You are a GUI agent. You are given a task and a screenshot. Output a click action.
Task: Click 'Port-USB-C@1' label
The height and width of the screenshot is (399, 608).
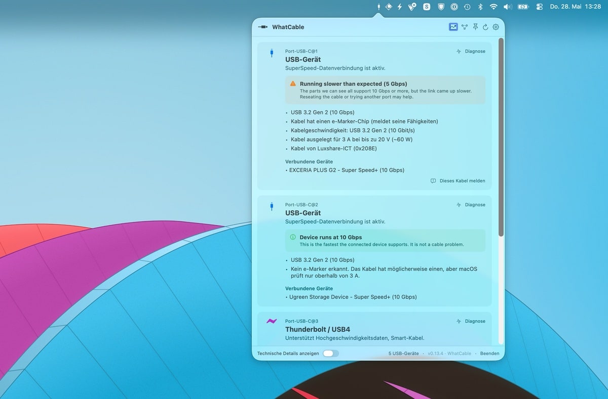pyautogui.click(x=301, y=51)
